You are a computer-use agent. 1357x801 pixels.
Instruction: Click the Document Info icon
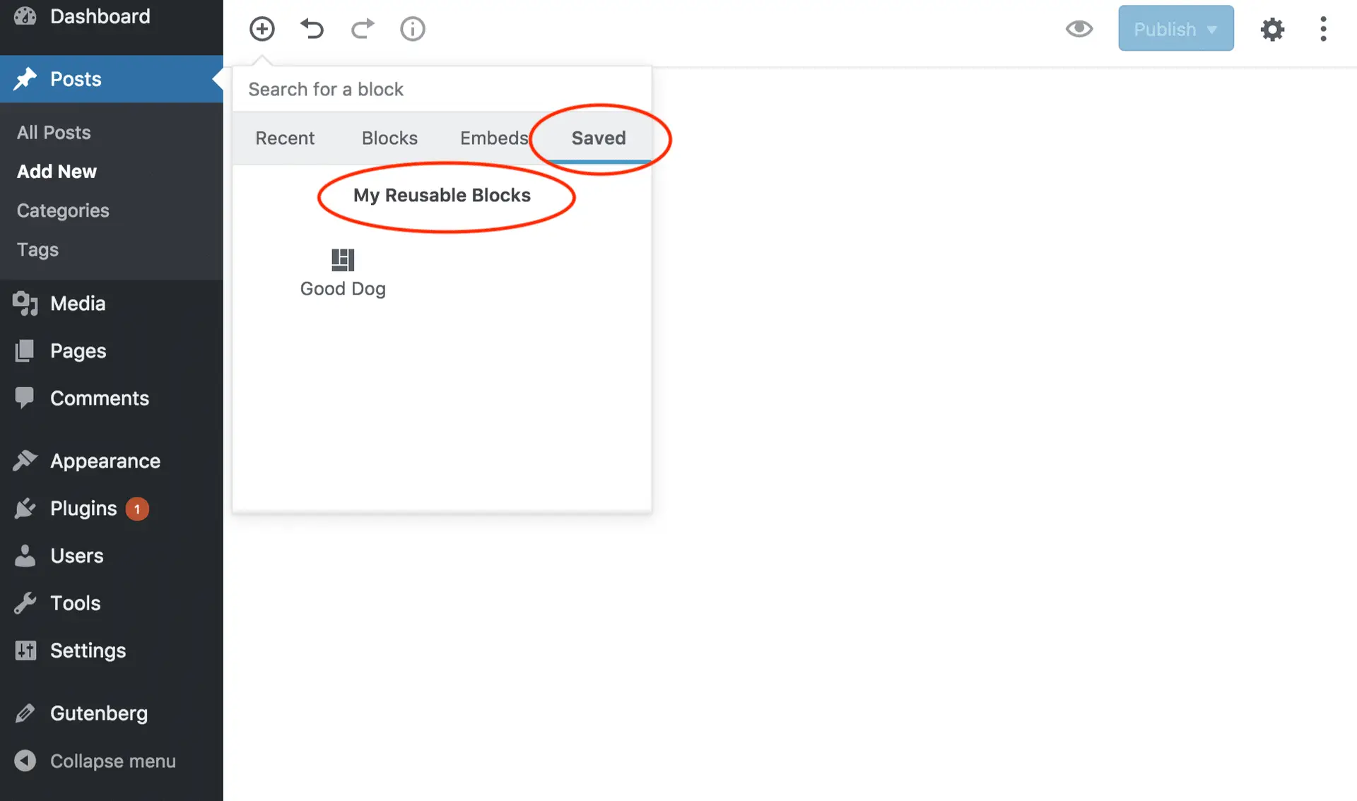click(x=412, y=28)
